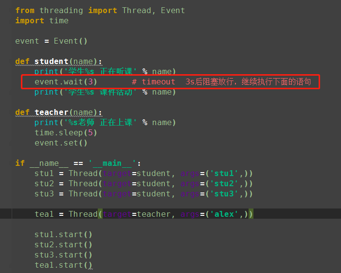Click the highlighted 'tea1 = Thread(...)' line
Viewport: 341px width, 273px height.
[144, 214]
